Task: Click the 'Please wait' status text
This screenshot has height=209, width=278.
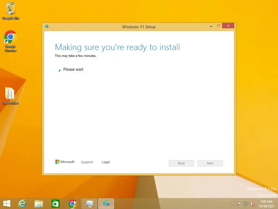Action: tap(73, 69)
